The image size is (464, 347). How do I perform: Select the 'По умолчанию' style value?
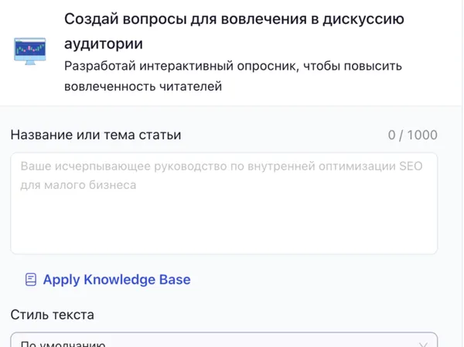(64, 342)
